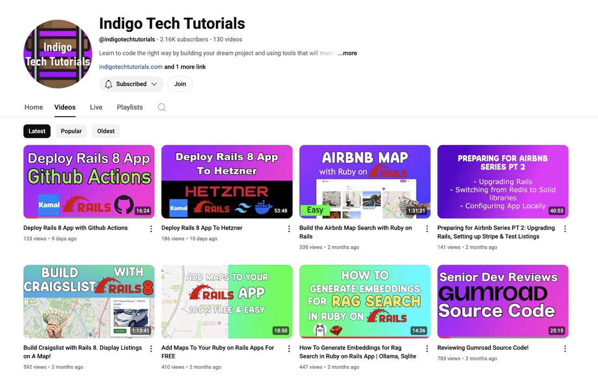Click the 53:48 duration badge
This screenshot has width=598, height=377.
pyautogui.click(x=281, y=211)
